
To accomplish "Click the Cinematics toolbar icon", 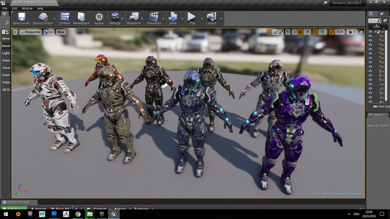I will 154,18.
